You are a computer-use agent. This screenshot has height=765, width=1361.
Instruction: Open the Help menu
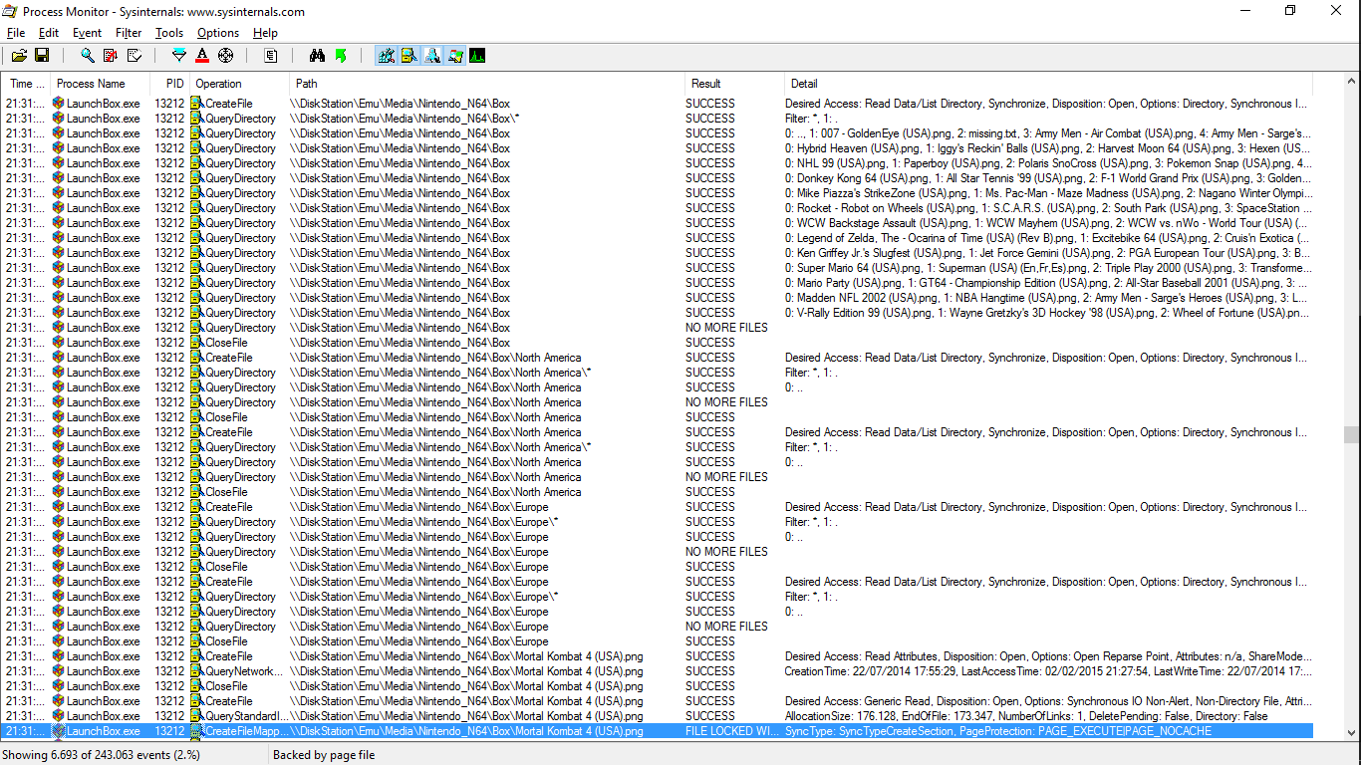click(265, 33)
